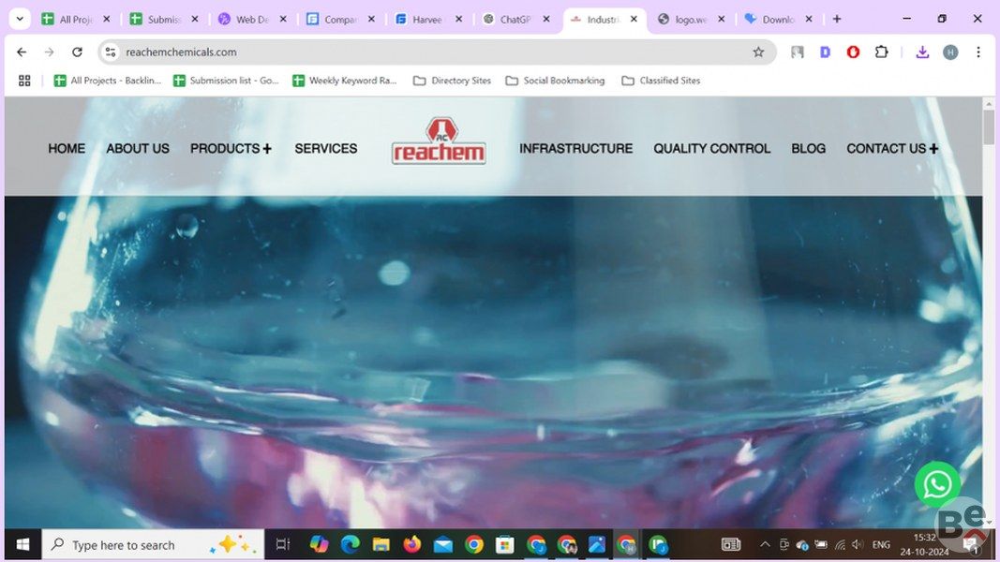Launch Firefox from the taskbar
The image size is (1000, 562).
(x=411, y=544)
